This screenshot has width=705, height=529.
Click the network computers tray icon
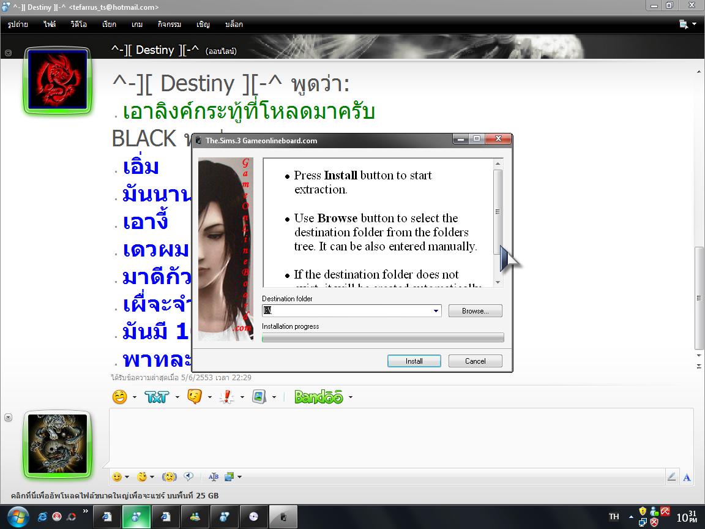tap(643, 522)
